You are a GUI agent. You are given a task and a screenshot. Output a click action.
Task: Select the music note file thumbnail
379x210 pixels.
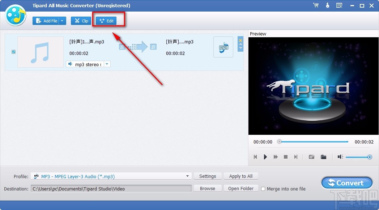[x=41, y=52]
